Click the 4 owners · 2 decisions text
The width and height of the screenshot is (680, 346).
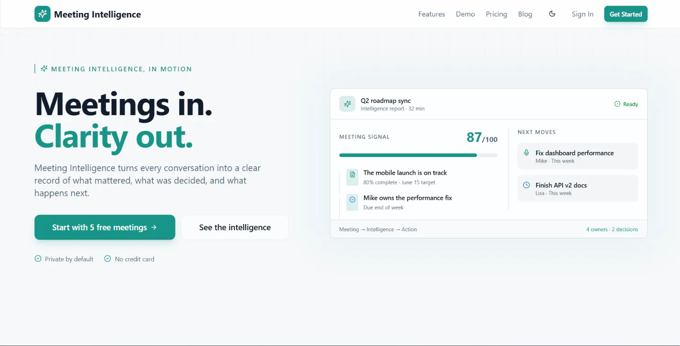[612, 229]
